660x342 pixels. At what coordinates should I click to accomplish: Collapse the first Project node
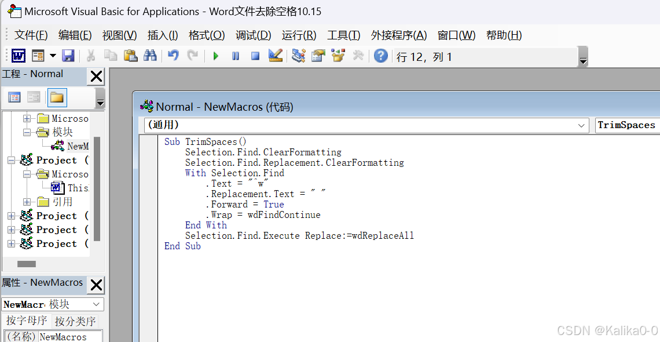click(x=11, y=160)
